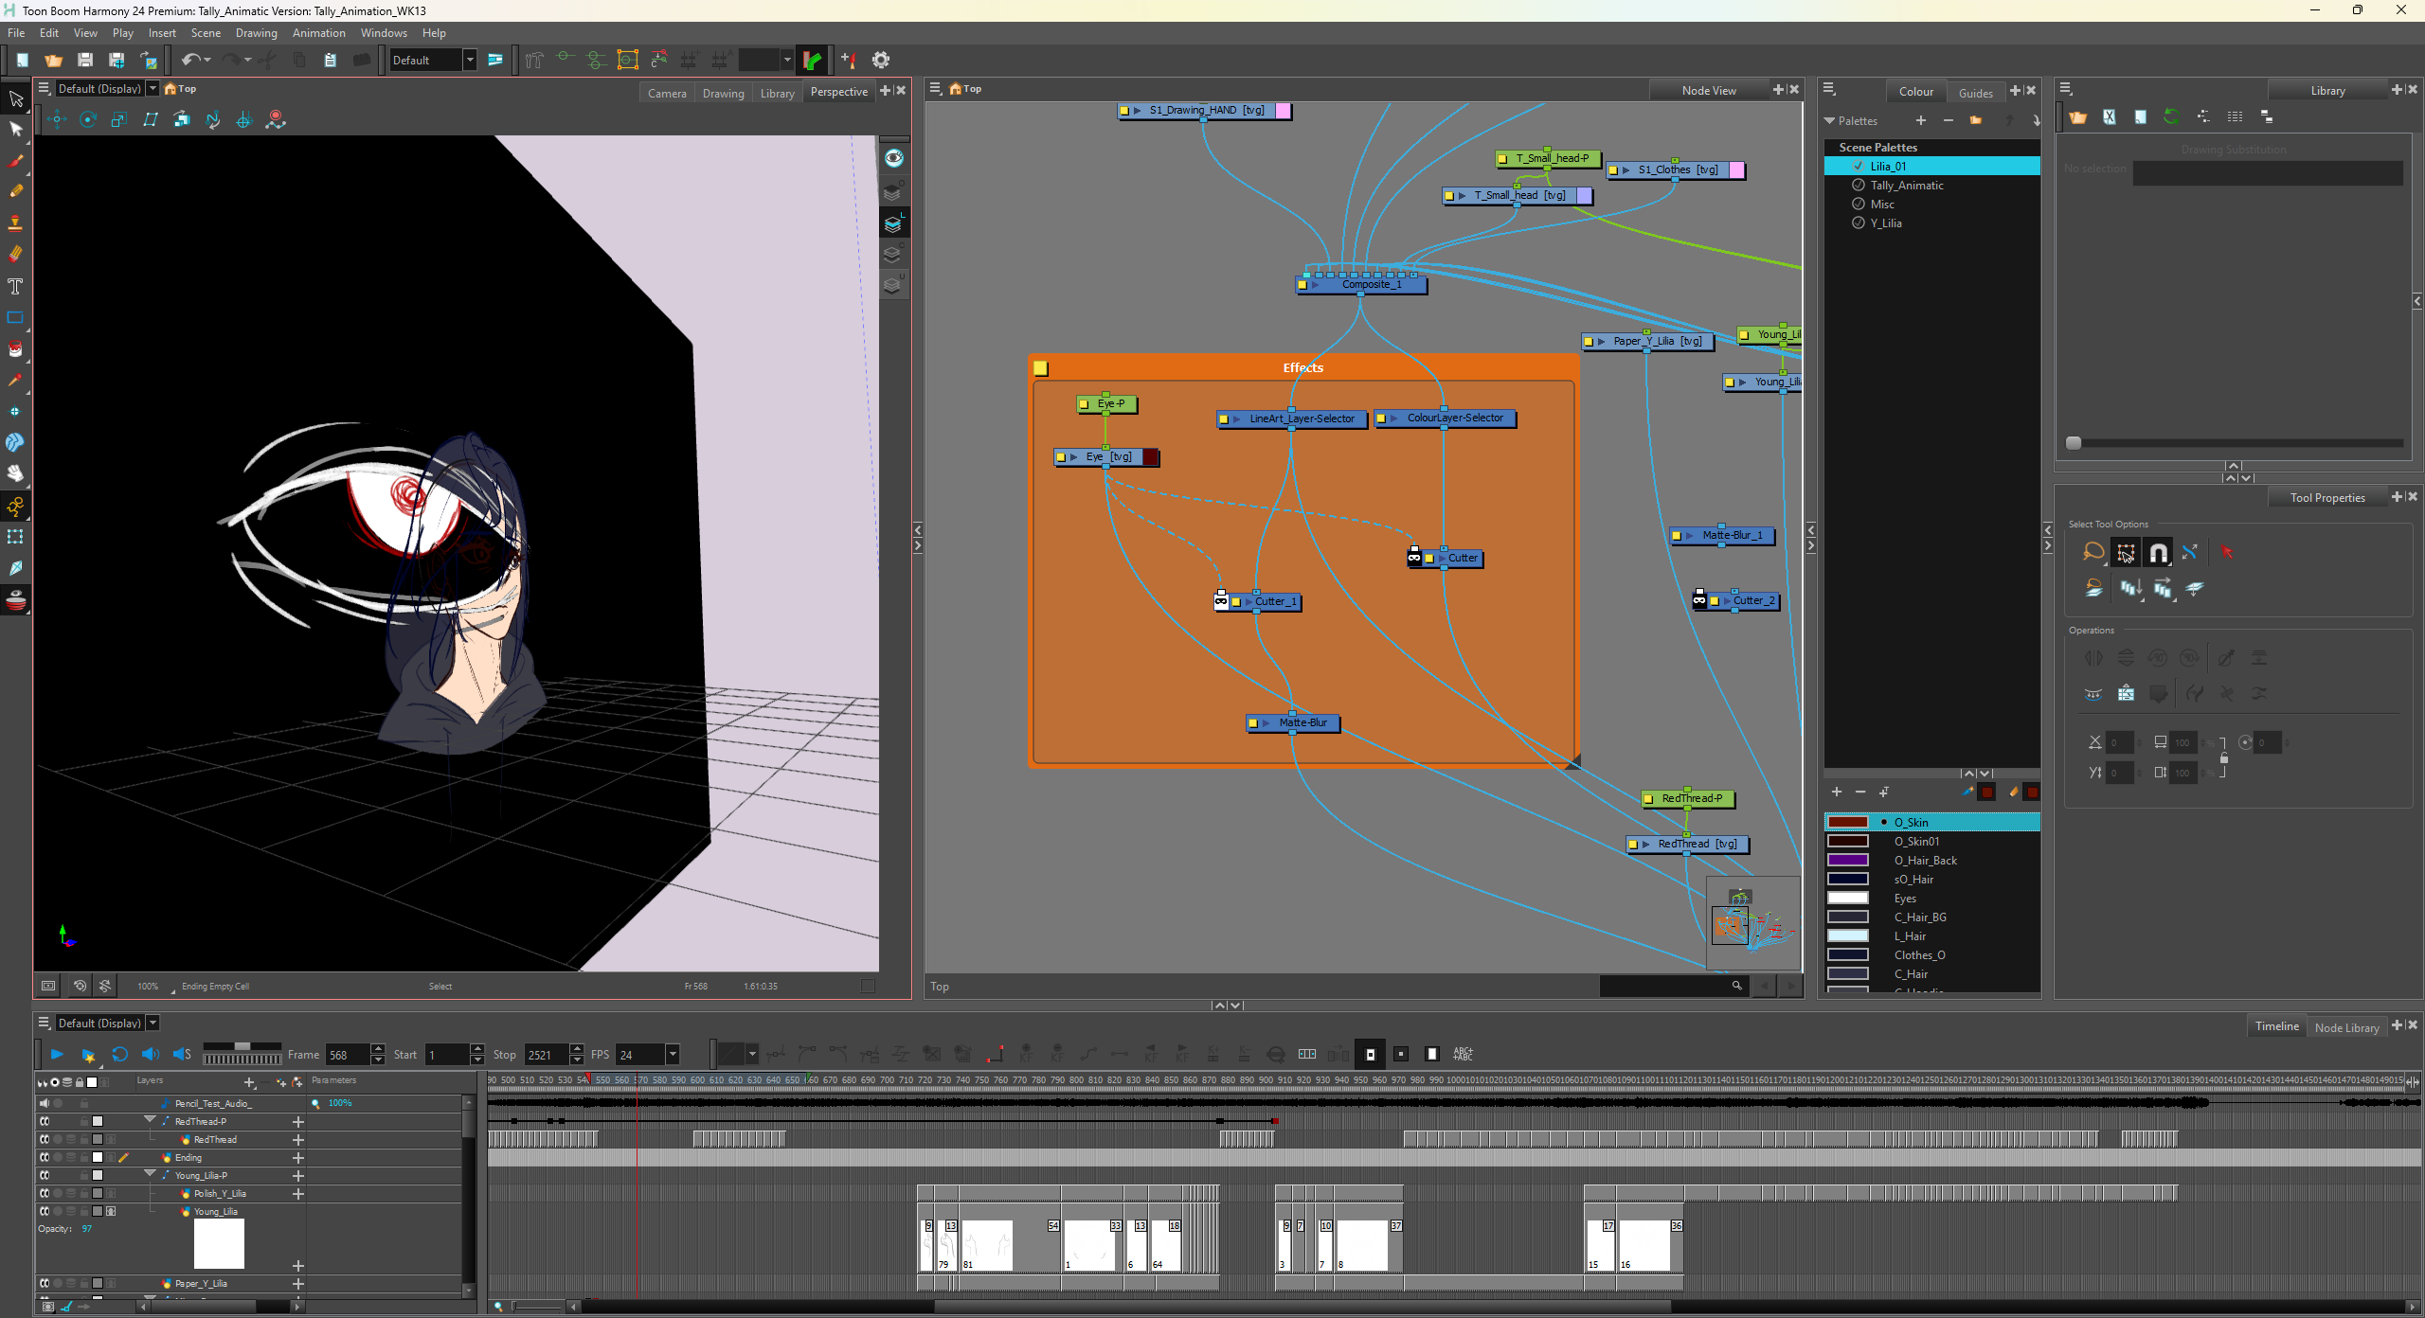2425x1318 pixels.
Task: Select the Tally_Animatic palette
Action: [x=1906, y=186]
